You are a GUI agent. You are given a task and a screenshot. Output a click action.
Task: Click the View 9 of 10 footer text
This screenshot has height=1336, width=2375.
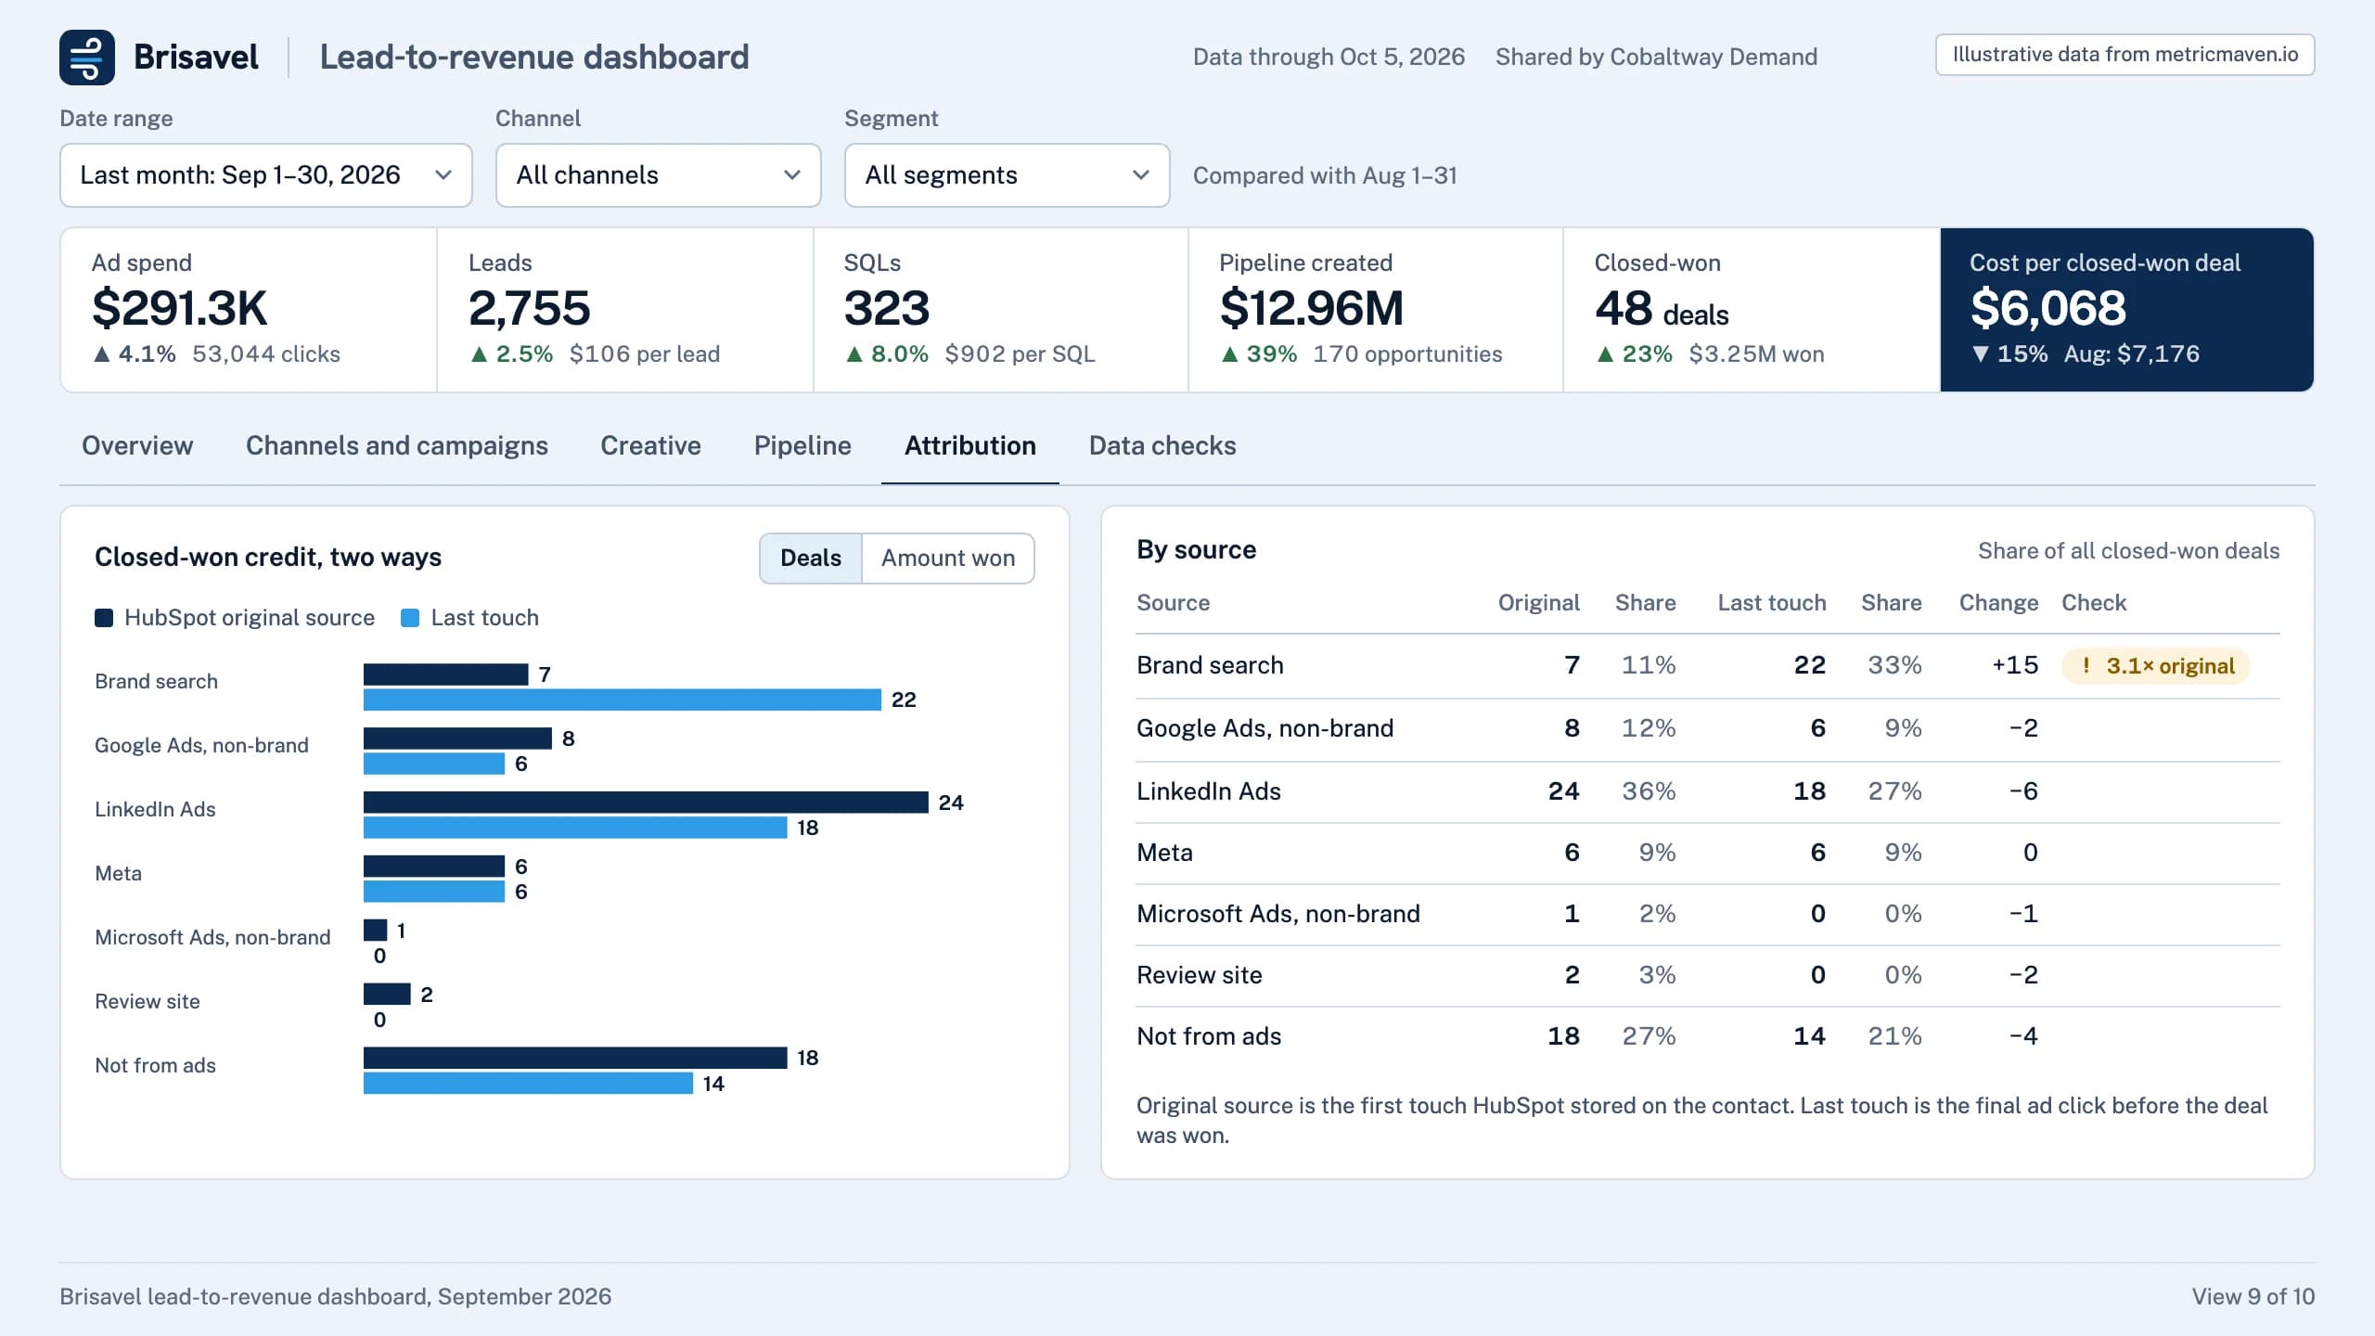pos(2253,1297)
